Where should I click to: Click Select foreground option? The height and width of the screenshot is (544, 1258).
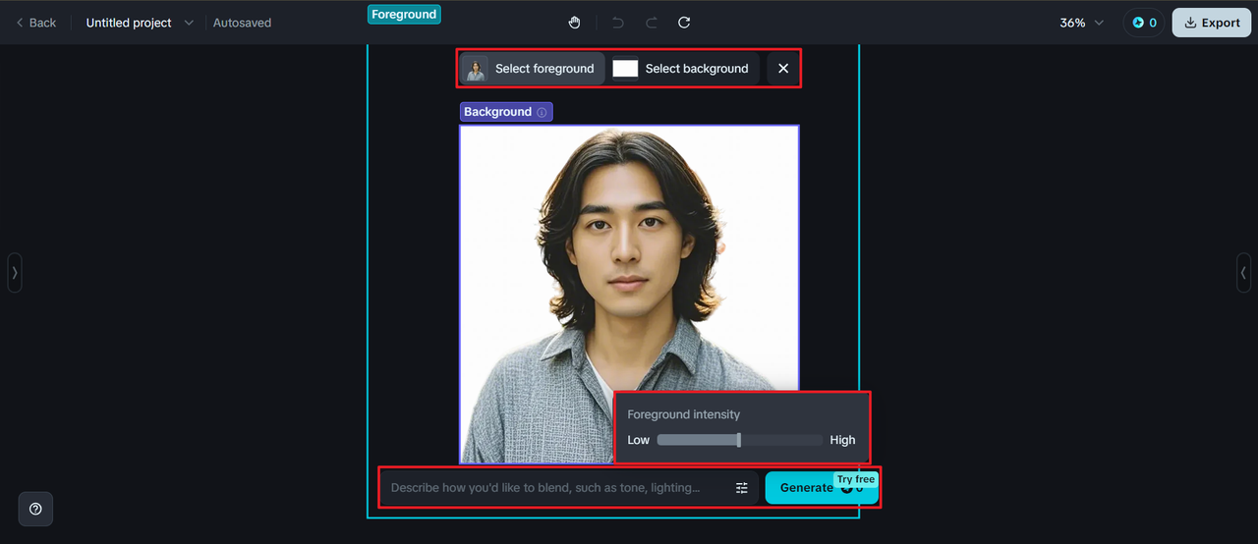(533, 69)
